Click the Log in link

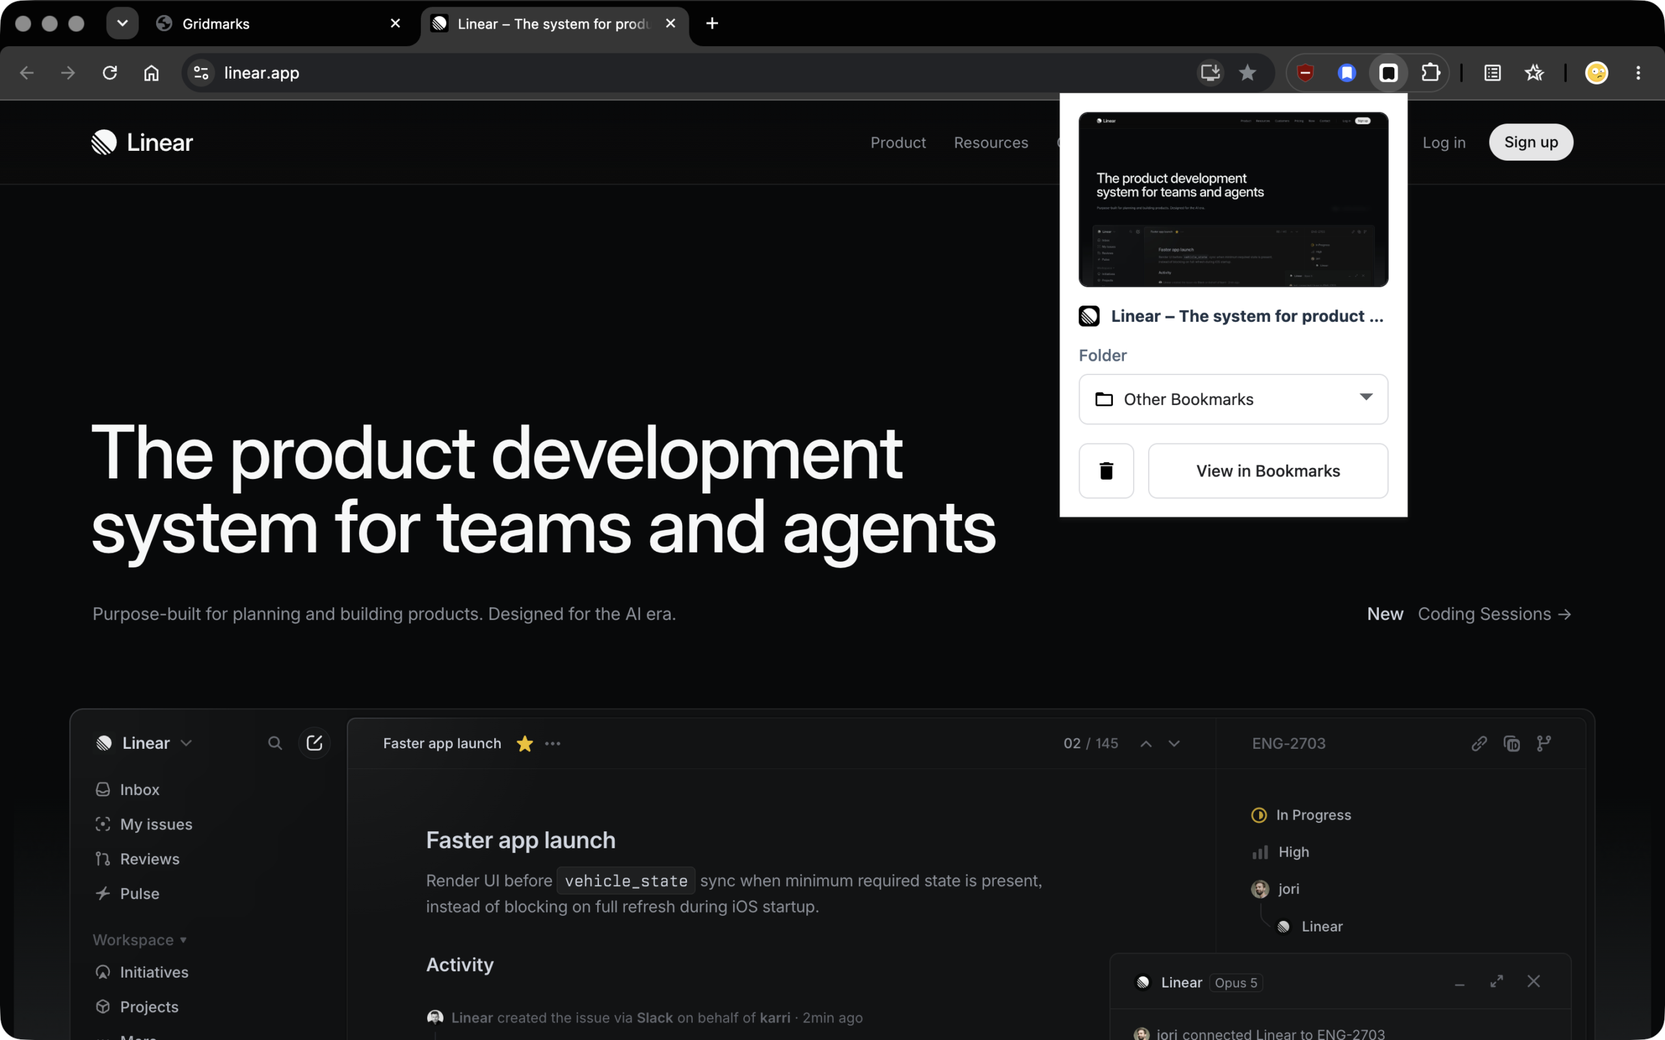coord(1443,142)
